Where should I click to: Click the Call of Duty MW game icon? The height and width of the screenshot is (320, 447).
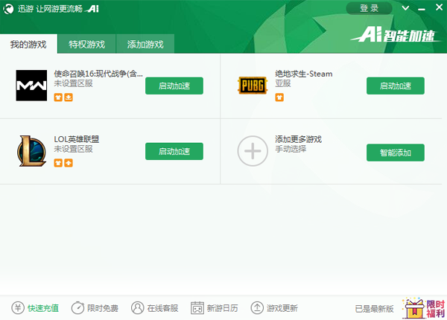[x=31, y=86]
